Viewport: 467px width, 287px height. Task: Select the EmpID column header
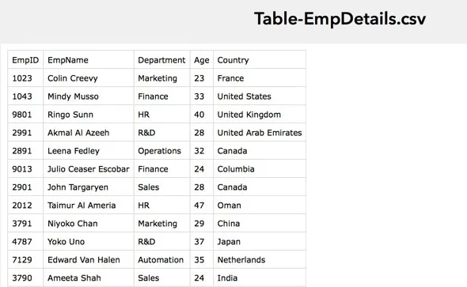(25, 60)
